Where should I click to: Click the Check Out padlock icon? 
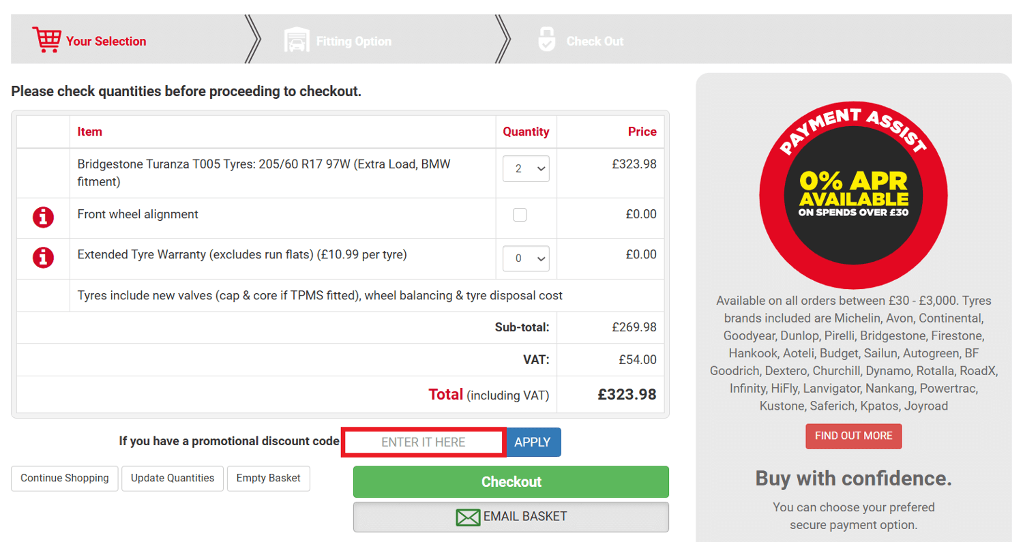click(546, 39)
